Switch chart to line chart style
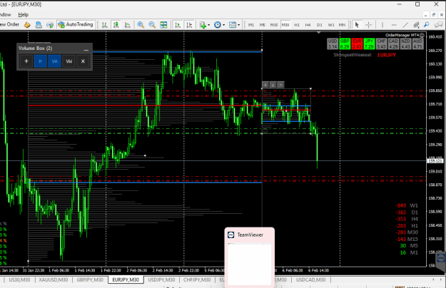Screen dimensions: 446x288 128,25
